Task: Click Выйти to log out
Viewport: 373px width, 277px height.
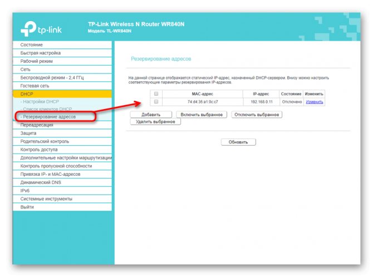Action: pos(62,207)
